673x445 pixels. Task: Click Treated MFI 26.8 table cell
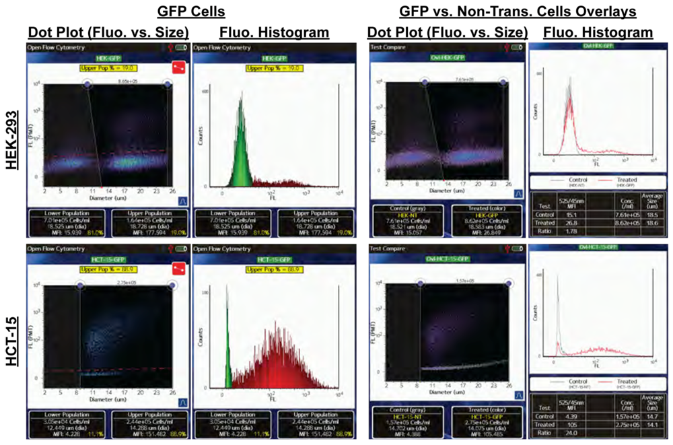click(571, 223)
